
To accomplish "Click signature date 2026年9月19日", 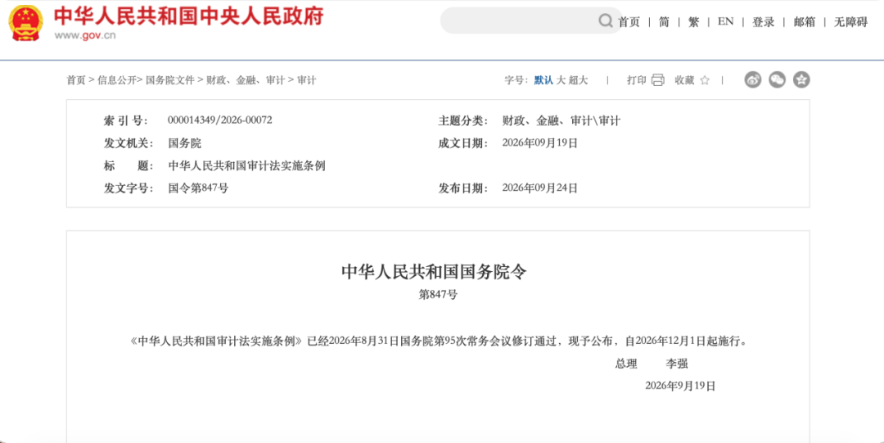I will [x=680, y=386].
